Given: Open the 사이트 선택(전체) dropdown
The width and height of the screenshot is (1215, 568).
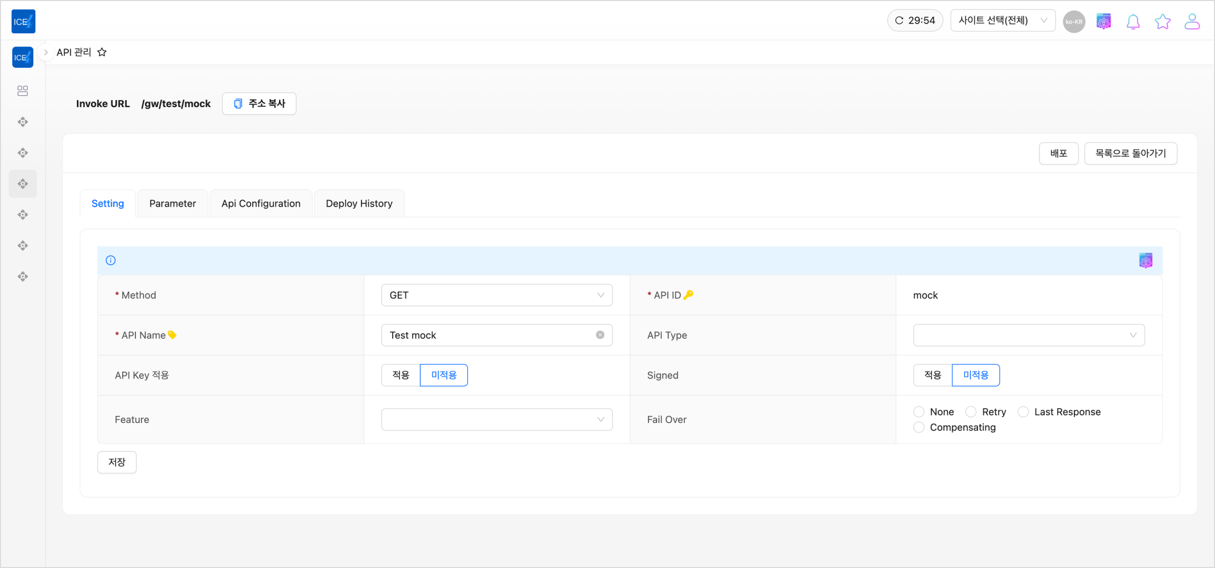Looking at the screenshot, I should click(x=1002, y=21).
